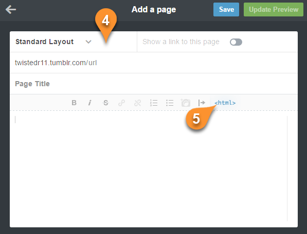
Task: Insert read-more break icon
Action: [x=202, y=103]
